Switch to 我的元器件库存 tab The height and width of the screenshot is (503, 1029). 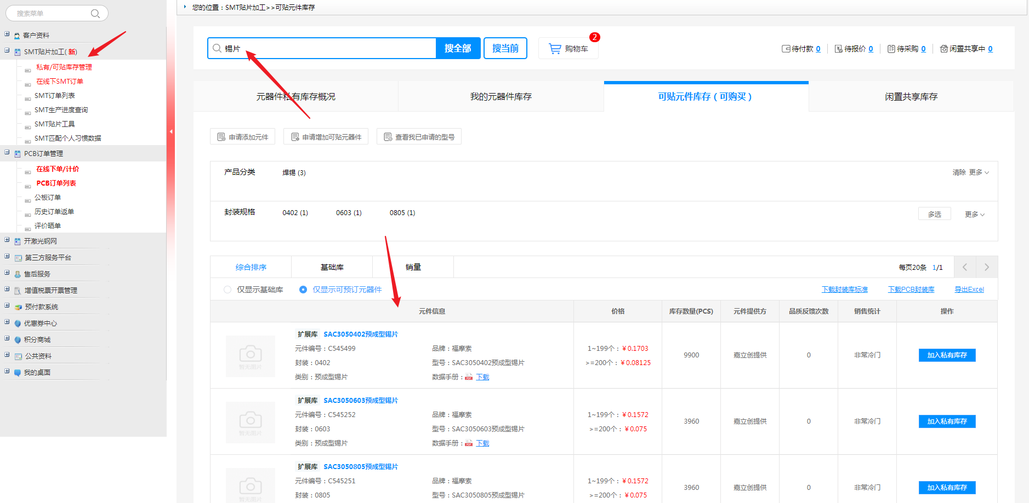click(x=501, y=97)
